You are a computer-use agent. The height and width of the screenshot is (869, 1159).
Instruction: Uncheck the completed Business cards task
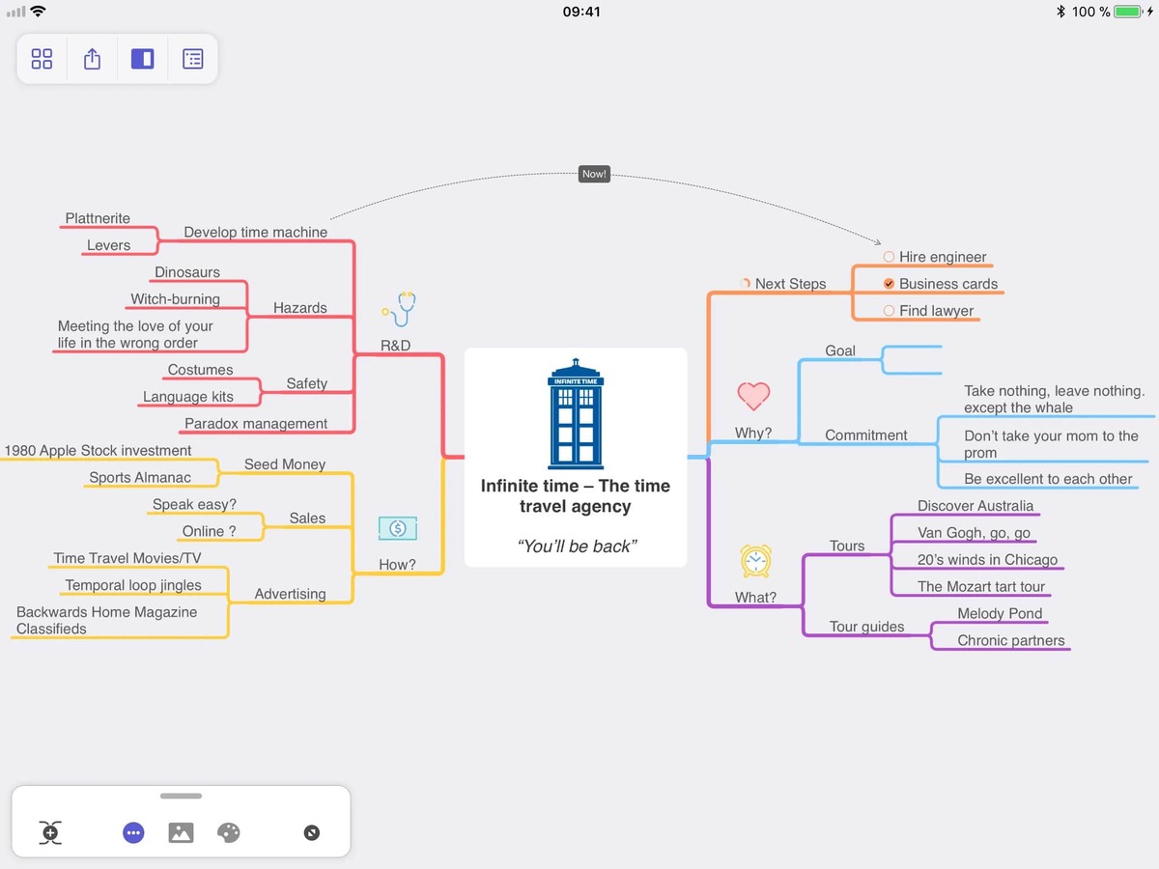tap(889, 284)
